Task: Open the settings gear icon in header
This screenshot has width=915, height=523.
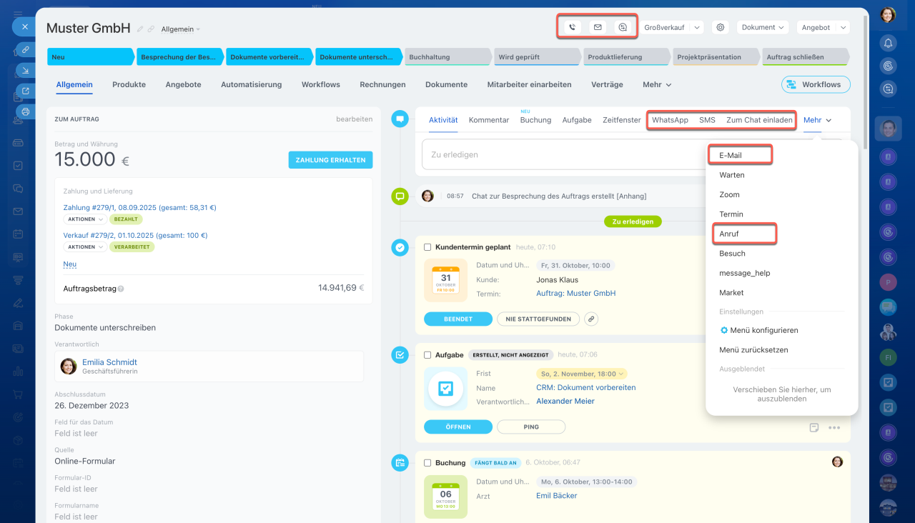Action: point(721,27)
